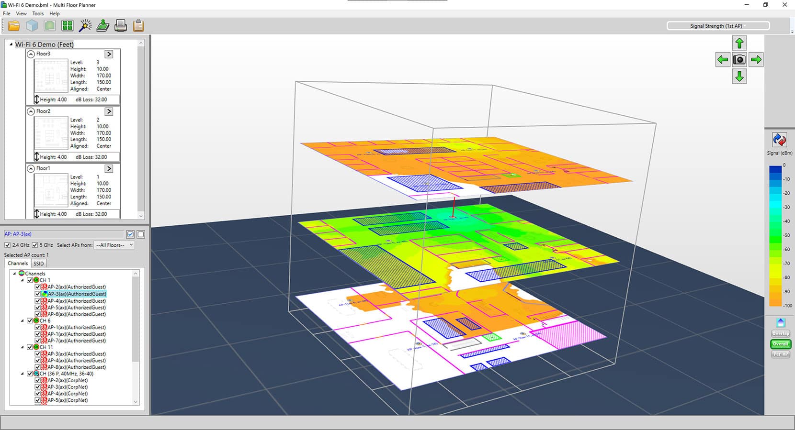
Task: Click the blue-red refresh arrows icon
Action: 779,140
